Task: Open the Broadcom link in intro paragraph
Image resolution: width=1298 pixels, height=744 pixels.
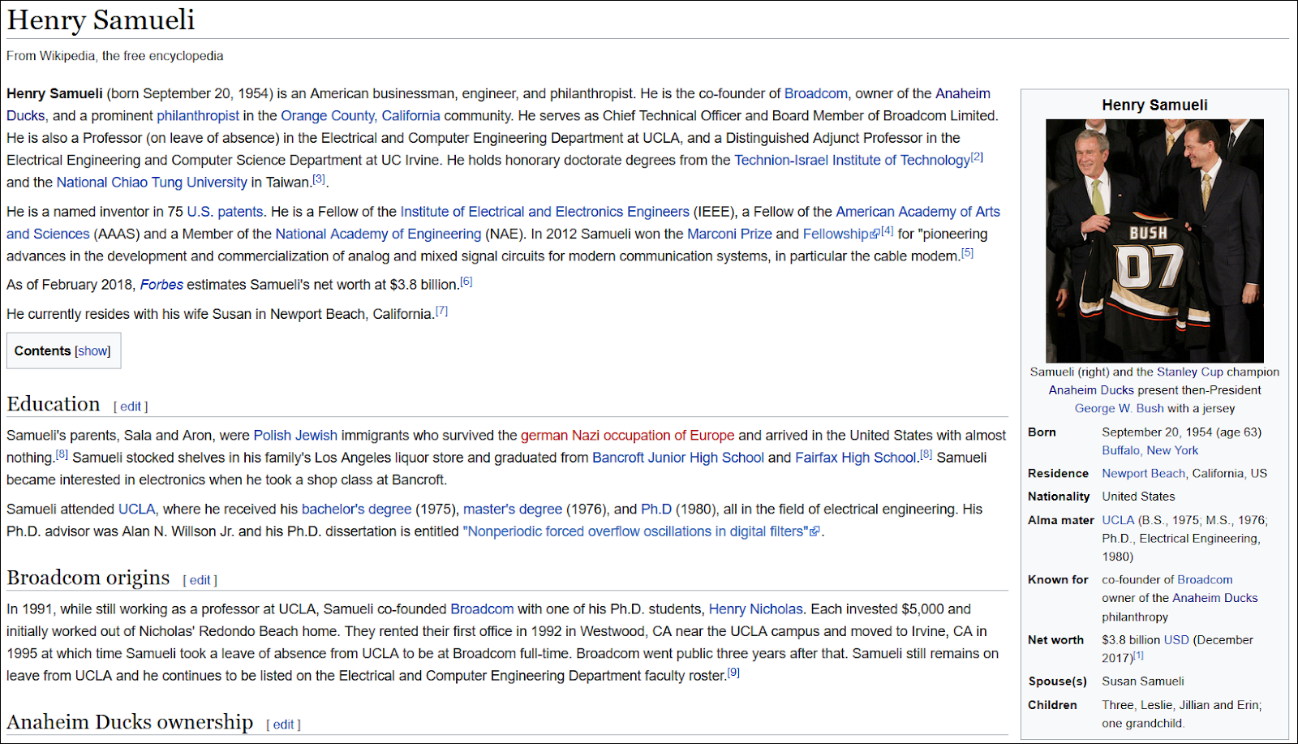Action: click(x=815, y=94)
